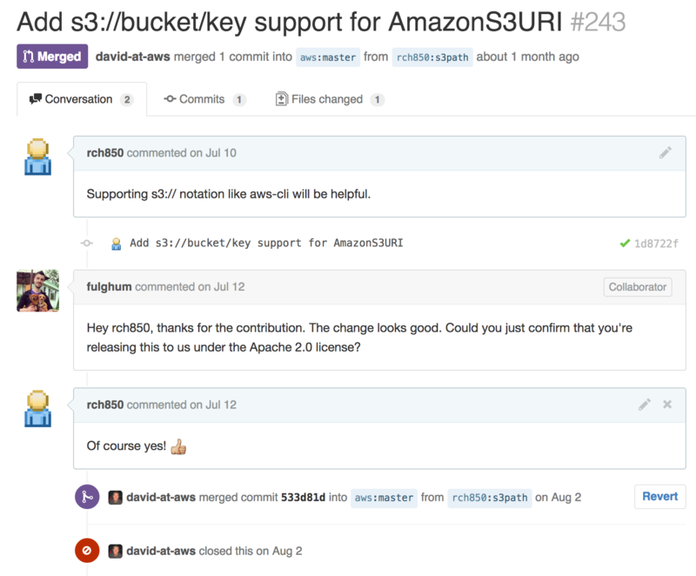Open the "Add s3://bucket/key support" commit message
This screenshot has height=576, width=696.
click(x=266, y=244)
